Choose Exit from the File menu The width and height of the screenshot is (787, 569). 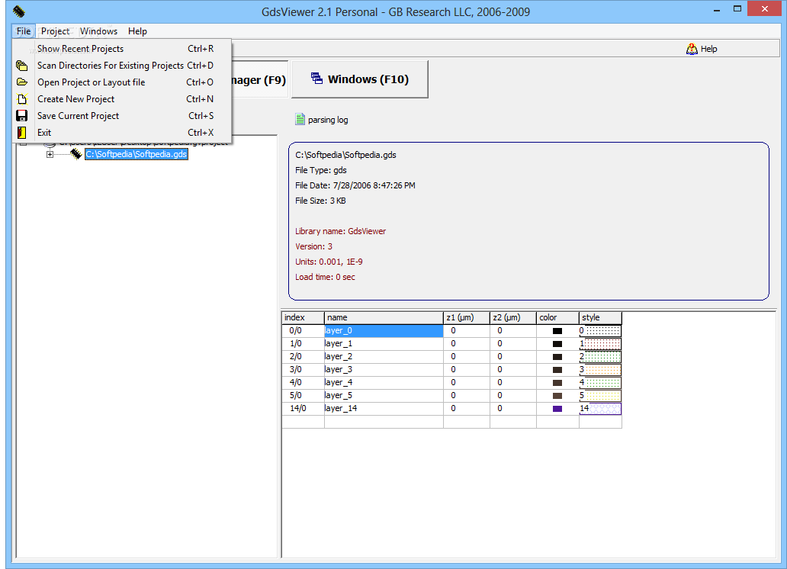(122, 133)
